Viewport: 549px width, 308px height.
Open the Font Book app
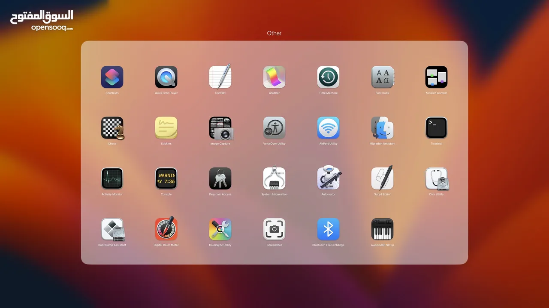(382, 77)
